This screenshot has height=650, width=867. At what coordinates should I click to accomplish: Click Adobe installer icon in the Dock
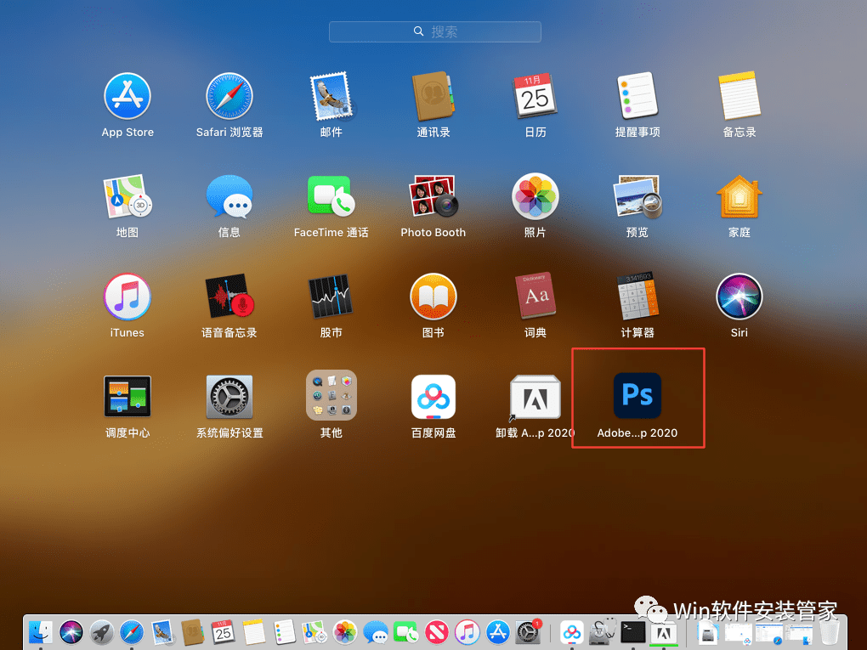click(664, 632)
